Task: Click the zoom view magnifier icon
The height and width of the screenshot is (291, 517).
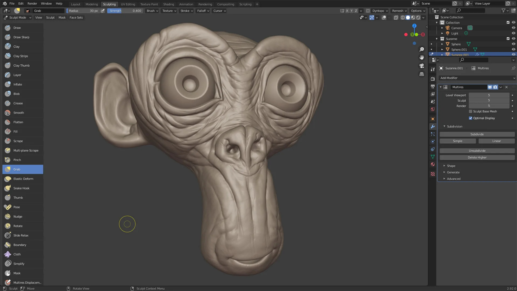Action: (422, 49)
